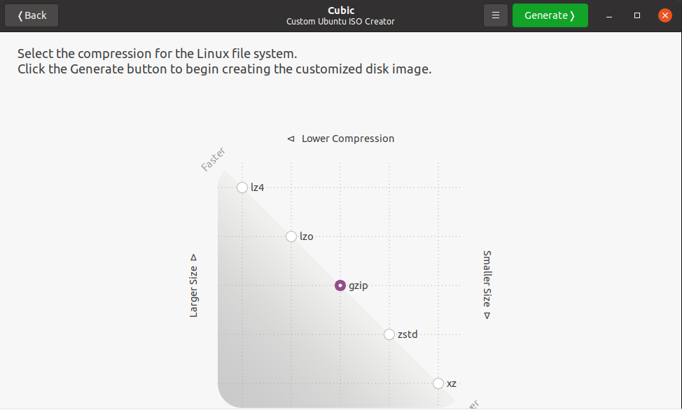Click the triangle arrow beside Smaller Size

487,316
